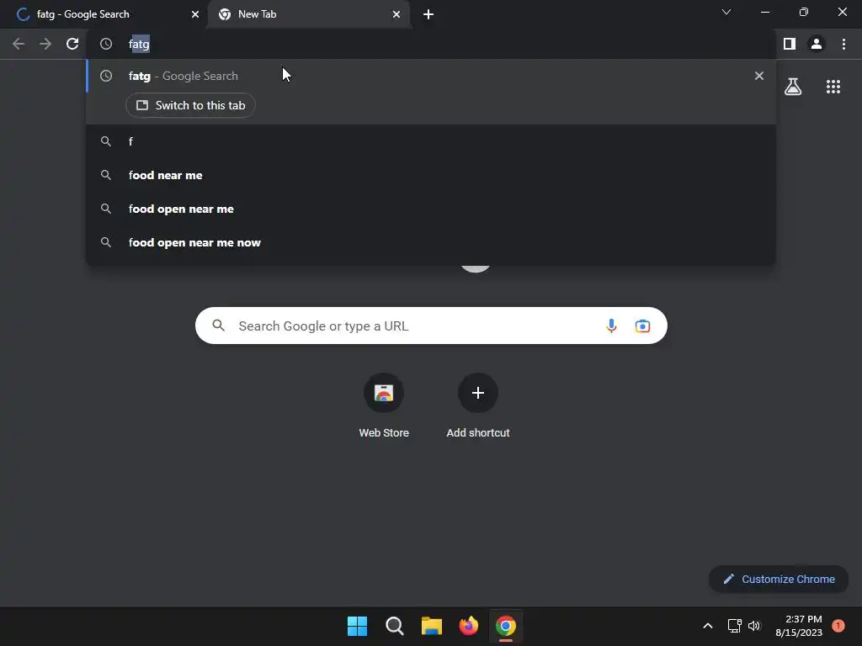Choose 'food open near me' suggestion

pos(431,209)
